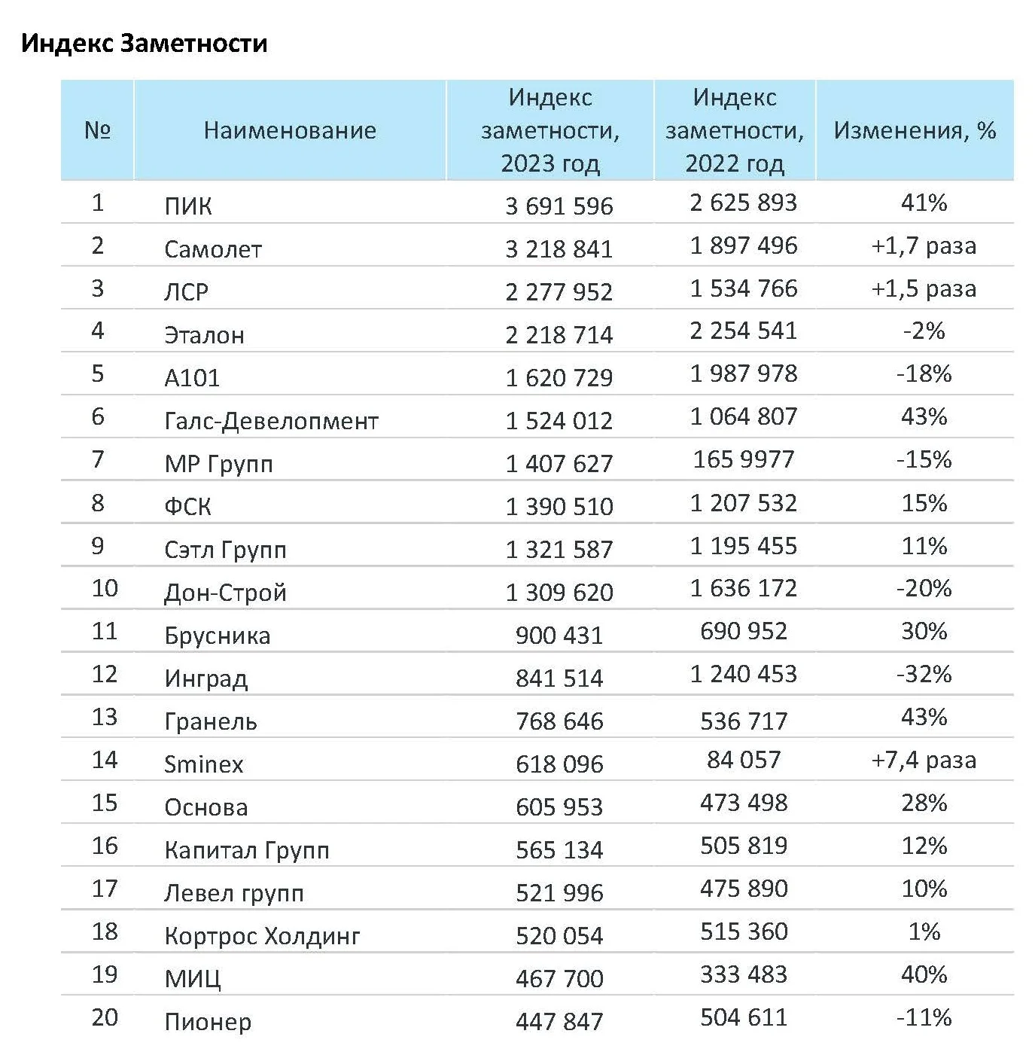
Task: Click the 'ПИК' company name cell
Action: 188,206
